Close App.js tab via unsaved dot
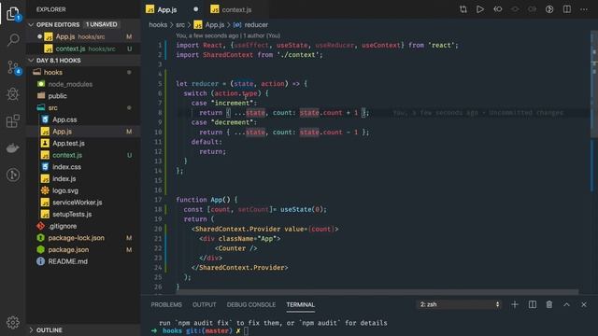Viewport: 598px width, 336px height. pyautogui.click(x=195, y=9)
